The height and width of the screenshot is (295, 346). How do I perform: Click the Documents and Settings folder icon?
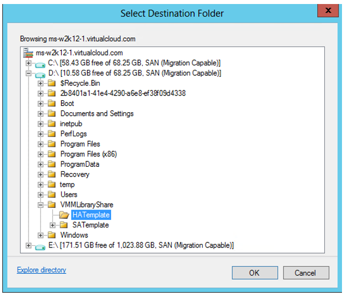[52, 113]
